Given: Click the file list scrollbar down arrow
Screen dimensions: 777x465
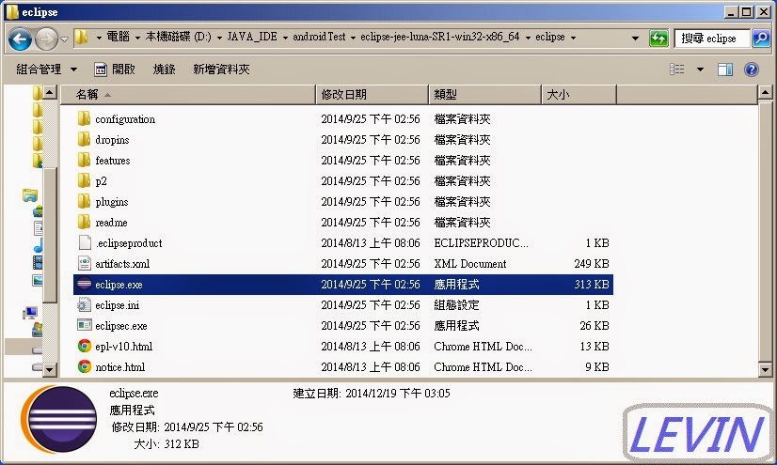Looking at the screenshot, I should tap(765, 369).
